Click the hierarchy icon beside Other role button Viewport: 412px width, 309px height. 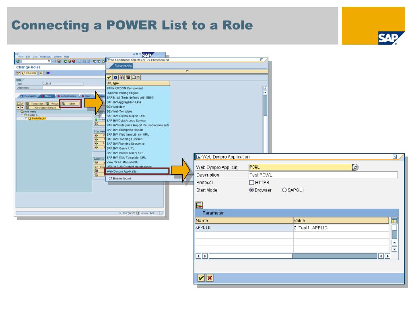(x=41, y=73)
